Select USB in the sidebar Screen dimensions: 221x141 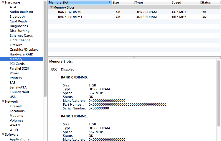coord(13,97)
